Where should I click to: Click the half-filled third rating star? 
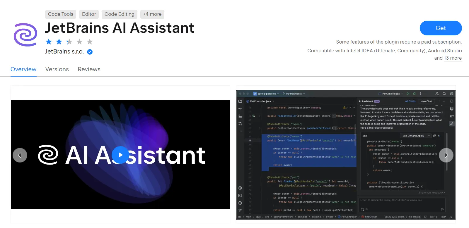[69, 42]
